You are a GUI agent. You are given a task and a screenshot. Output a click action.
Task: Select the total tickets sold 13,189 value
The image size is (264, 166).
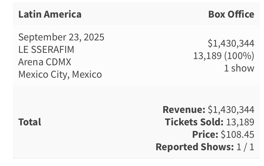[x=240, y=122]
